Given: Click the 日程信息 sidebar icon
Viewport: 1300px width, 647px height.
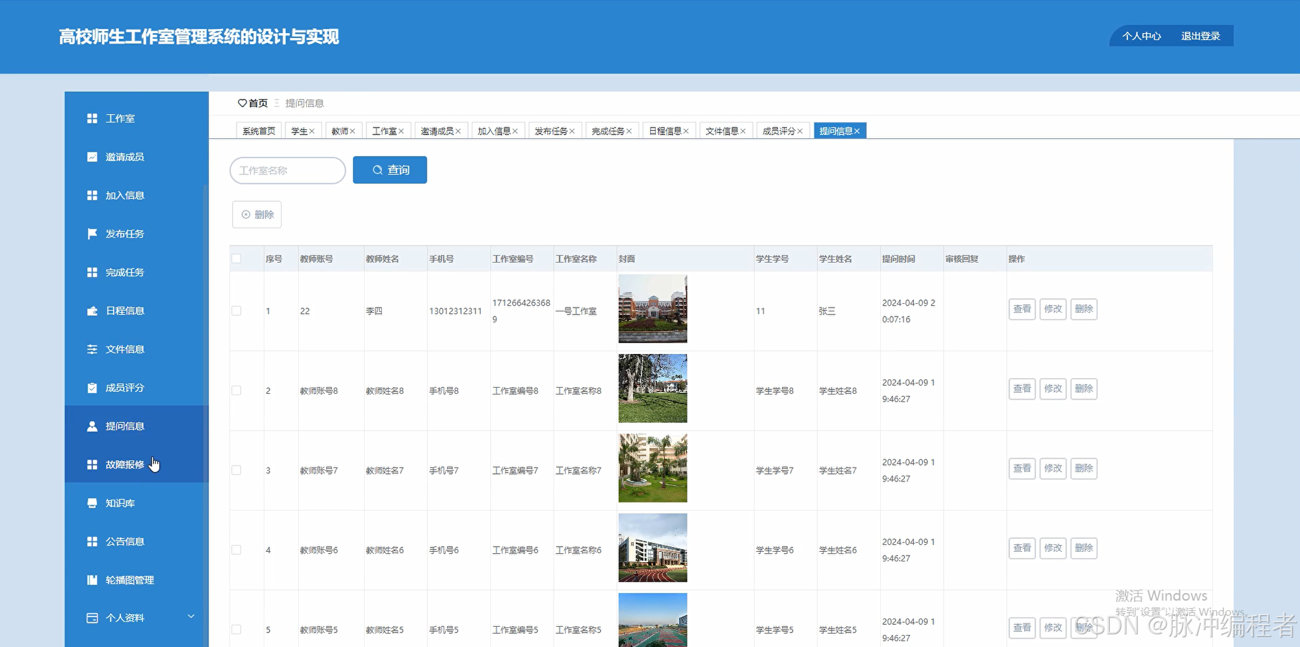Looking at the screenshot, I should pyautogui.click(x=92, y=311).
